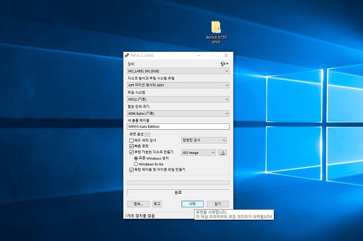363x241 pixels.
Task: Open the ISO Image type dropdown
Action: [199, 153]
